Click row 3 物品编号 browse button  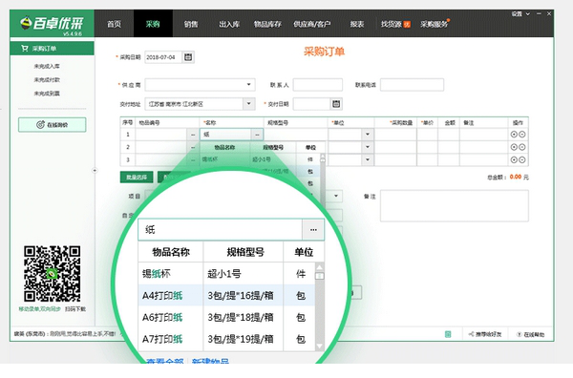pyautogui.click(x=193, y=159)
